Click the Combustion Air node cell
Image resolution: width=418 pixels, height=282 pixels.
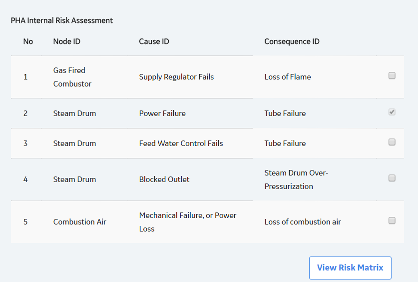80,221
